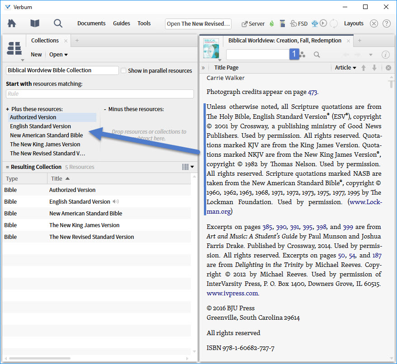Click the resource panel search magnifier
Screen dimensions: 397x364
tap(317, 55)
